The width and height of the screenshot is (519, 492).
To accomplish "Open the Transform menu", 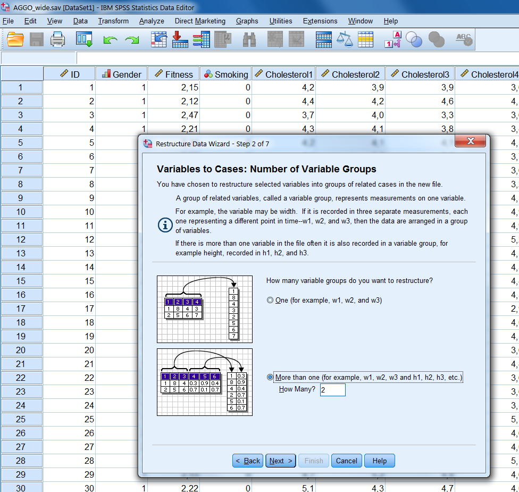I will click(x=113, y=21).
